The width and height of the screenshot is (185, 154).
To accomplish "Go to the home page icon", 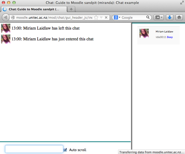I will coord(179,17).
